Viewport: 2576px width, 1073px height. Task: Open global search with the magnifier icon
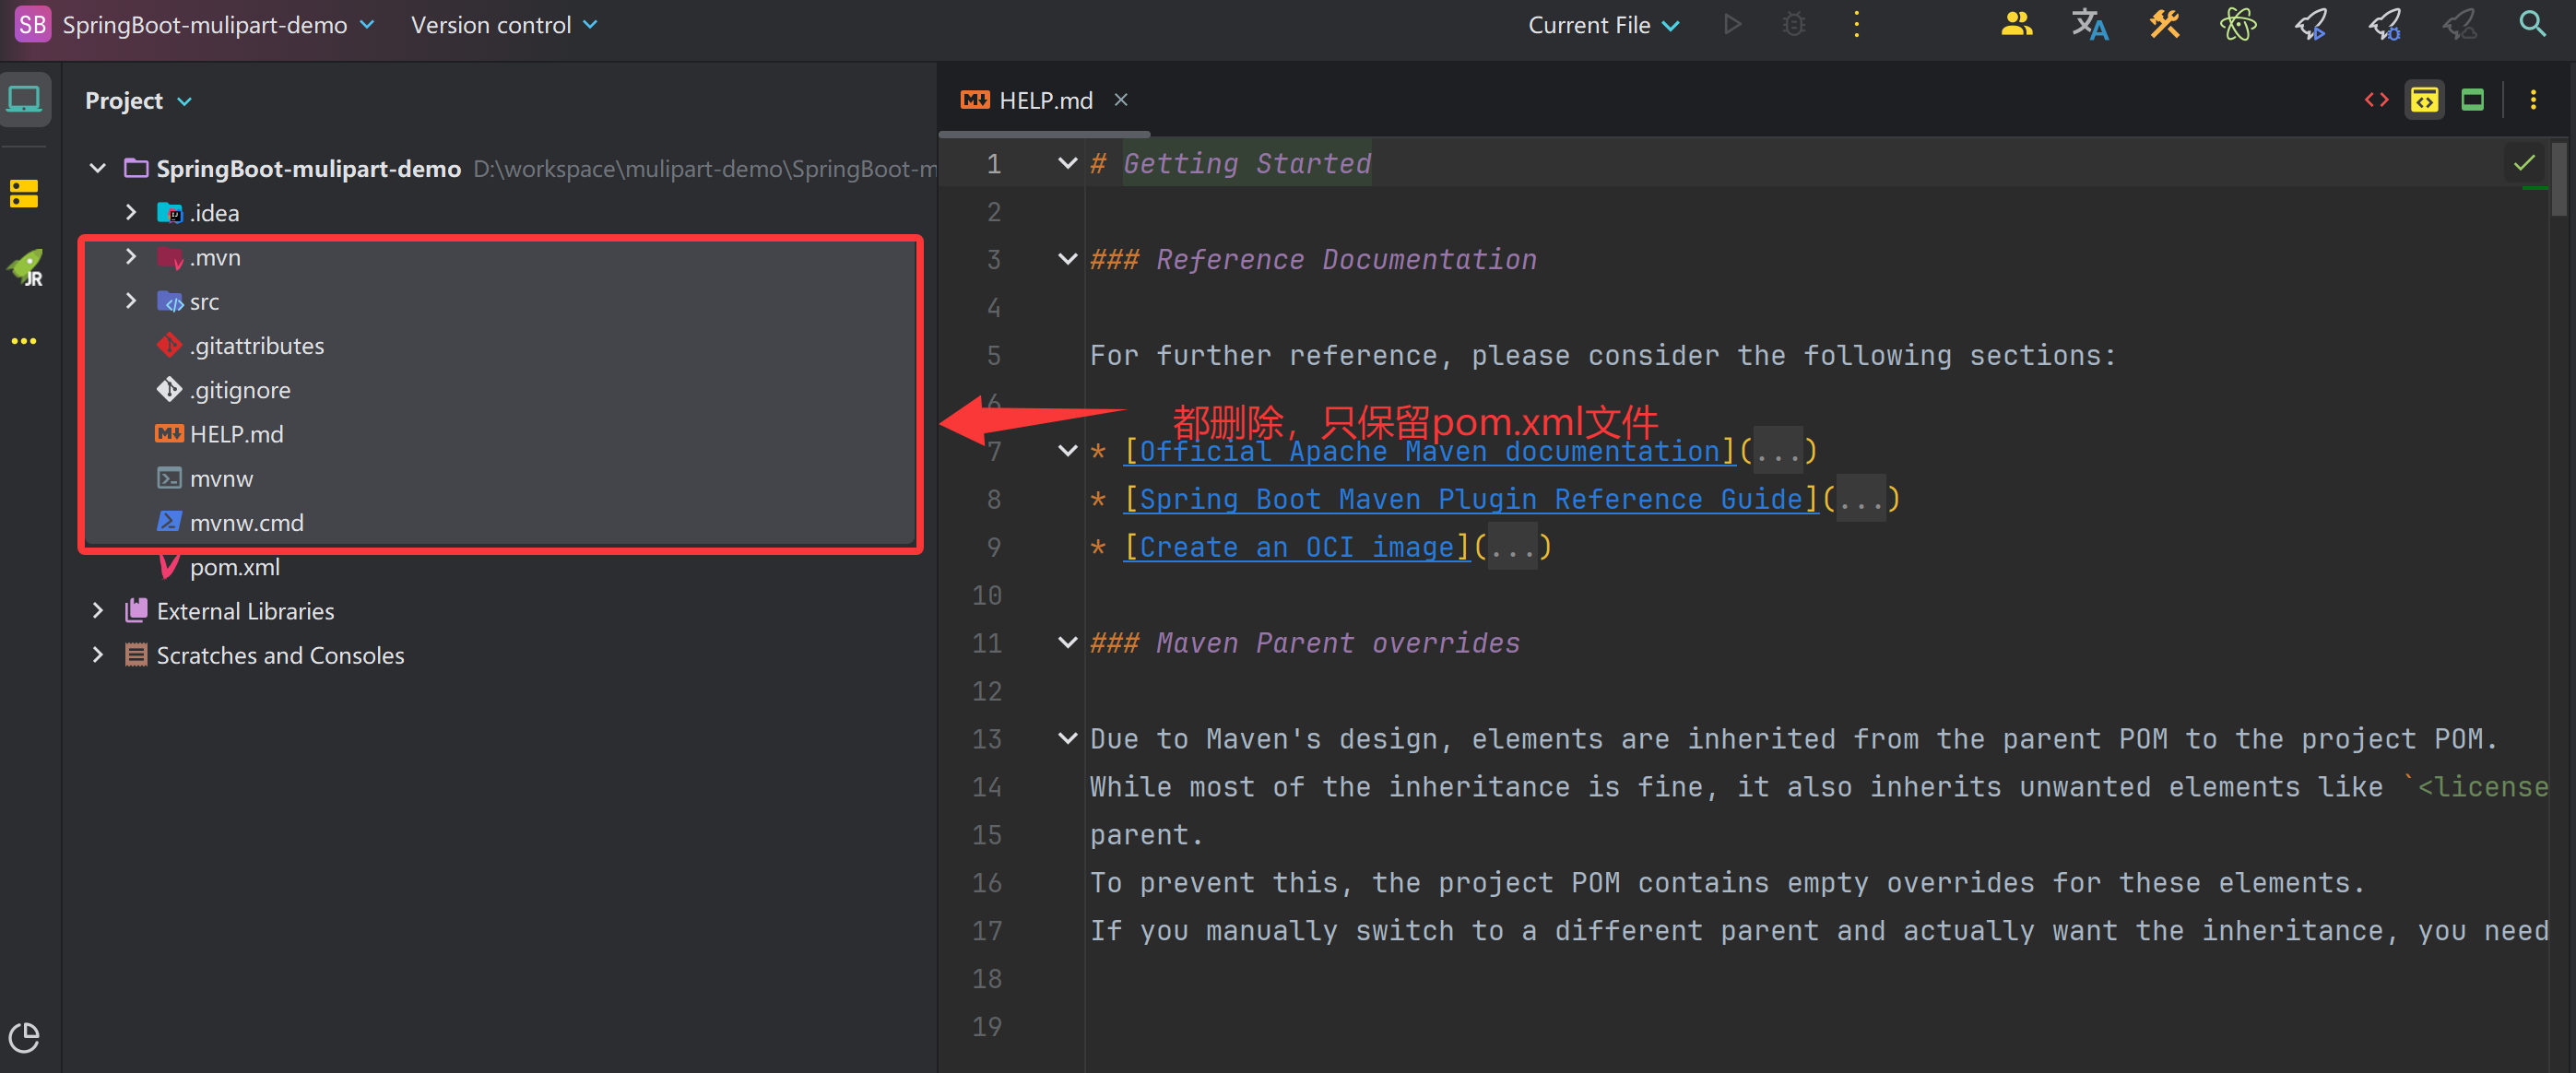(x=2532, y=24)
